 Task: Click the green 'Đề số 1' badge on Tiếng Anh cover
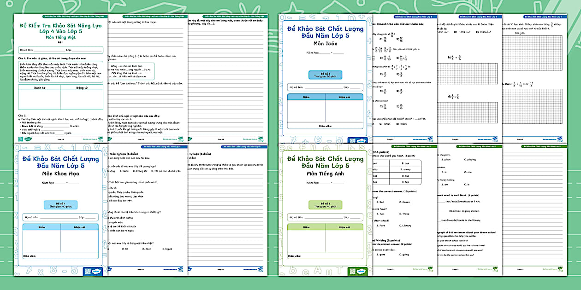[x=325, y=205]
